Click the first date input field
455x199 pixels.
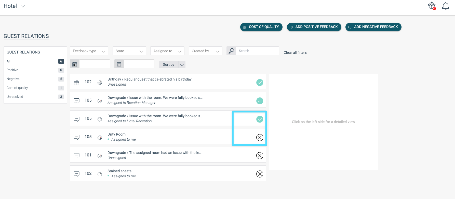point(95,64)
